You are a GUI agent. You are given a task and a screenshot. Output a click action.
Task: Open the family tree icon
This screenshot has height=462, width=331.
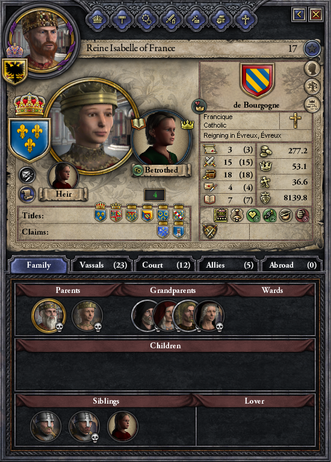312,87
